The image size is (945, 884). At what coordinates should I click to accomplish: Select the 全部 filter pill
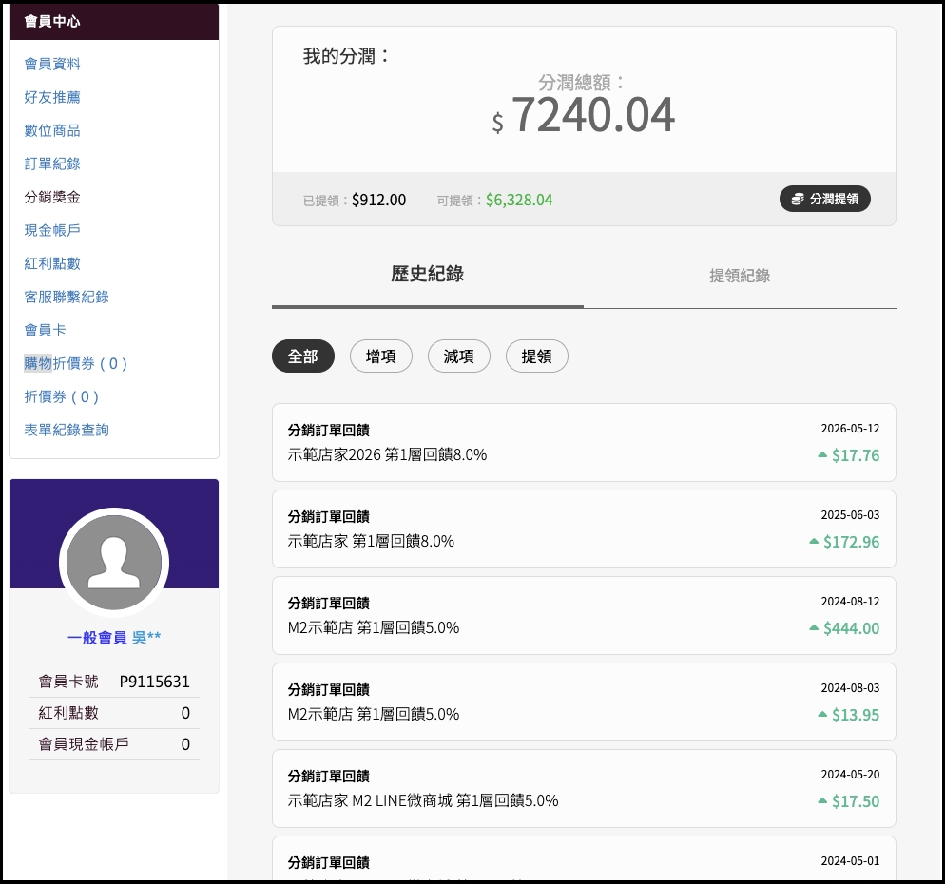[x=303, y=356]
